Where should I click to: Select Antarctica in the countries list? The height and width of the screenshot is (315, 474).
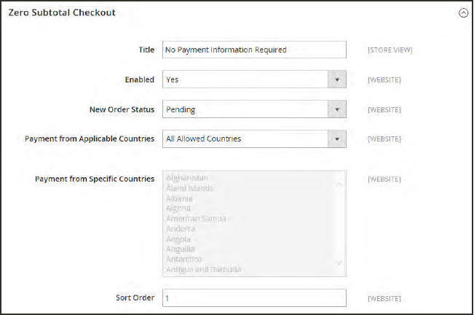pyautogui.click(x=183, y=260)
